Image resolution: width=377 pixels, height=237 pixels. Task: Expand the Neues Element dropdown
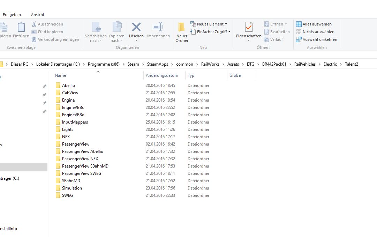[x=210, y=24]
